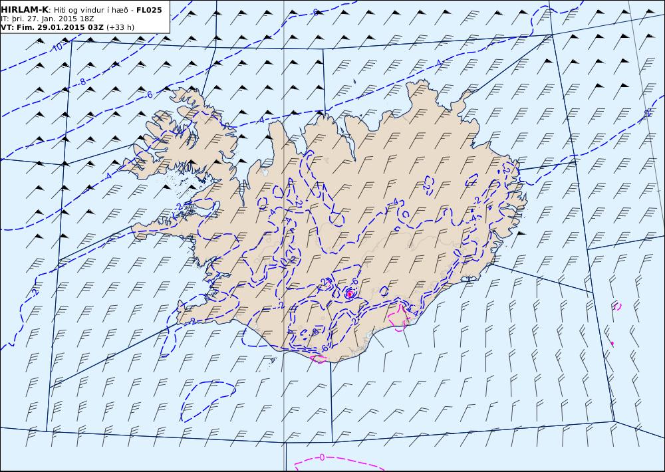This screenshot has width=665, height=472.
Task: Click the magenta '0' isotherm label
Action: pos(322,457)
